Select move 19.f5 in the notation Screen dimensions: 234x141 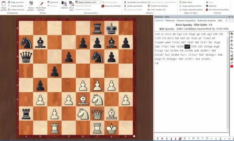194,46
